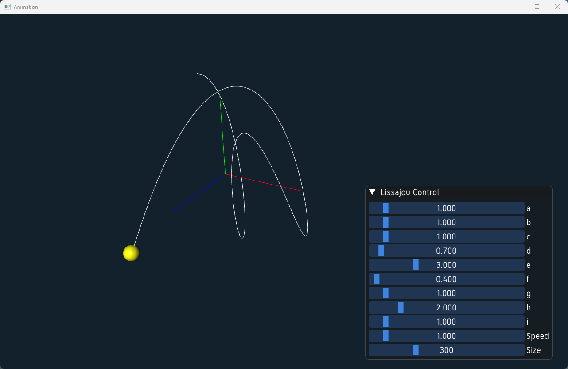Click the 'd' slider showing 0.700

pos(446,251)
